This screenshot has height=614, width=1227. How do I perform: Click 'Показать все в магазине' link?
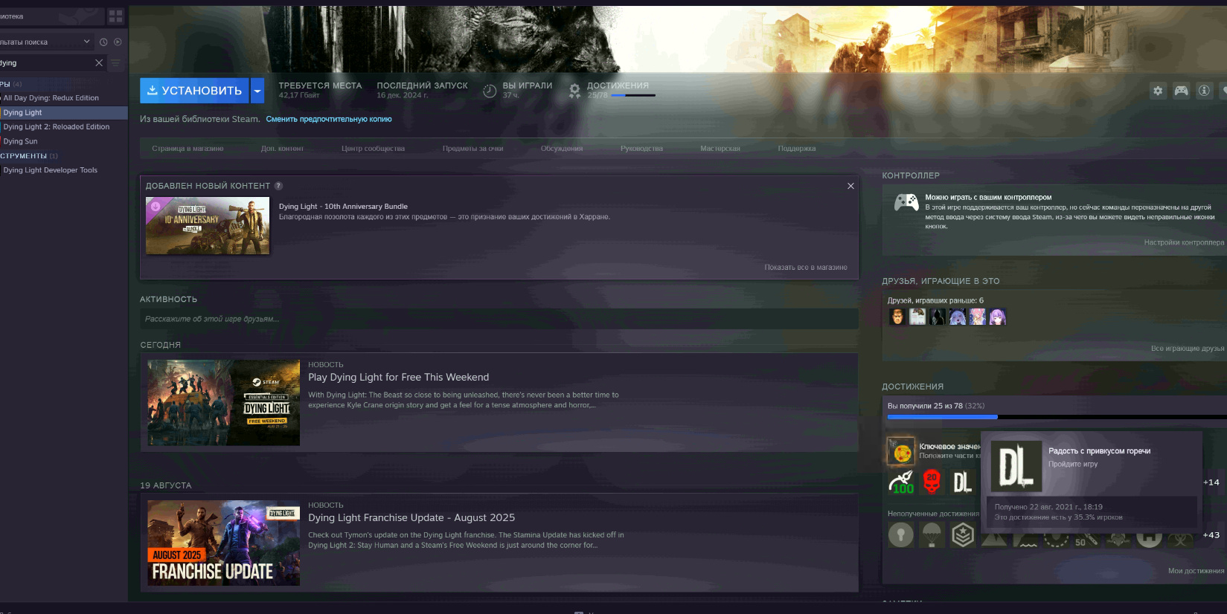click(806, 268)
